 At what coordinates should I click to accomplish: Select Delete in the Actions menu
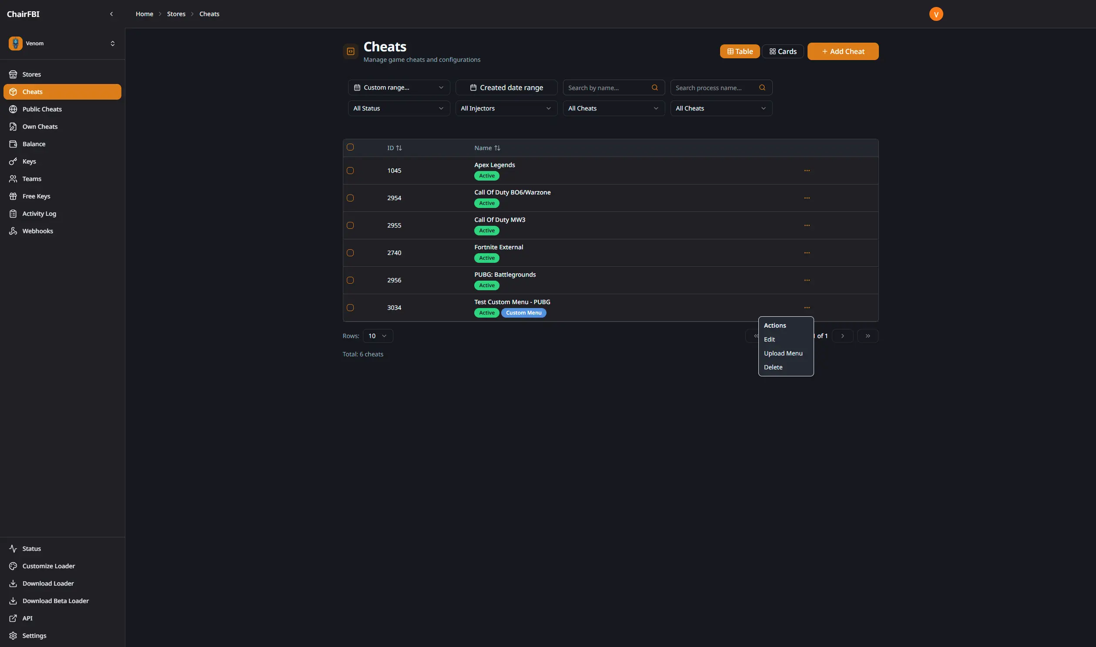[773, 367]
